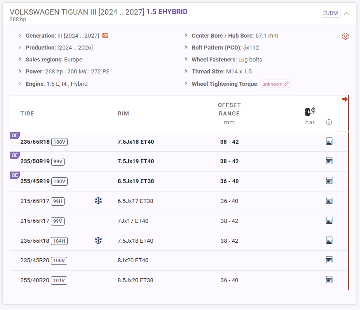Click winter snowflake icon for 215/65R17 99H
The image size is (360, 310).
click(98, 201)
